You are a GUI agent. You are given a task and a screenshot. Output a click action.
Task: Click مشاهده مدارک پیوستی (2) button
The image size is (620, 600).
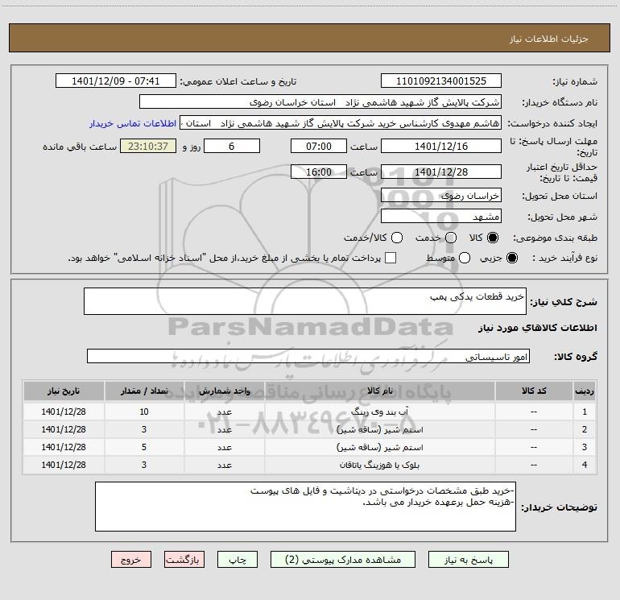click(x=343, y=560)
